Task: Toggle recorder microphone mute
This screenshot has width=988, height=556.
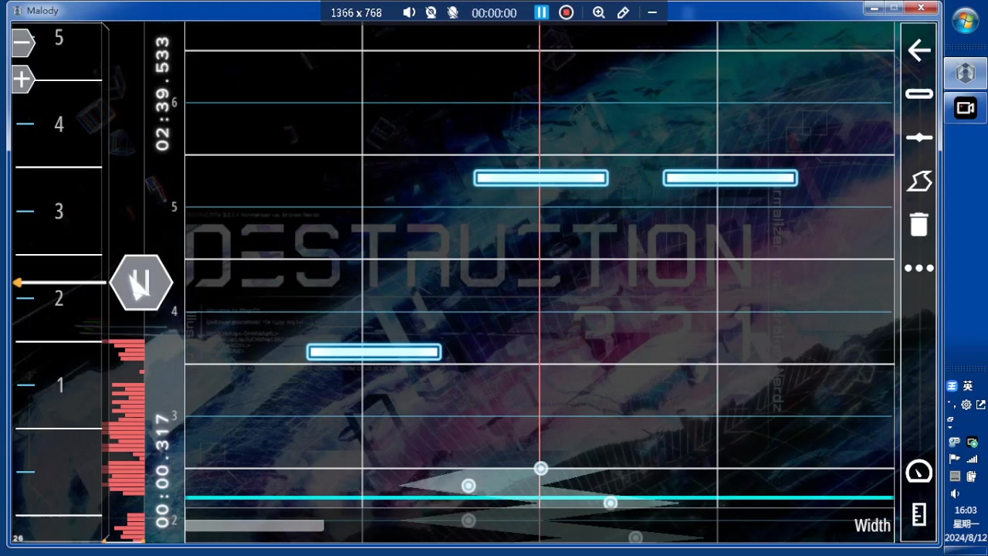Action: coord(452,12)
